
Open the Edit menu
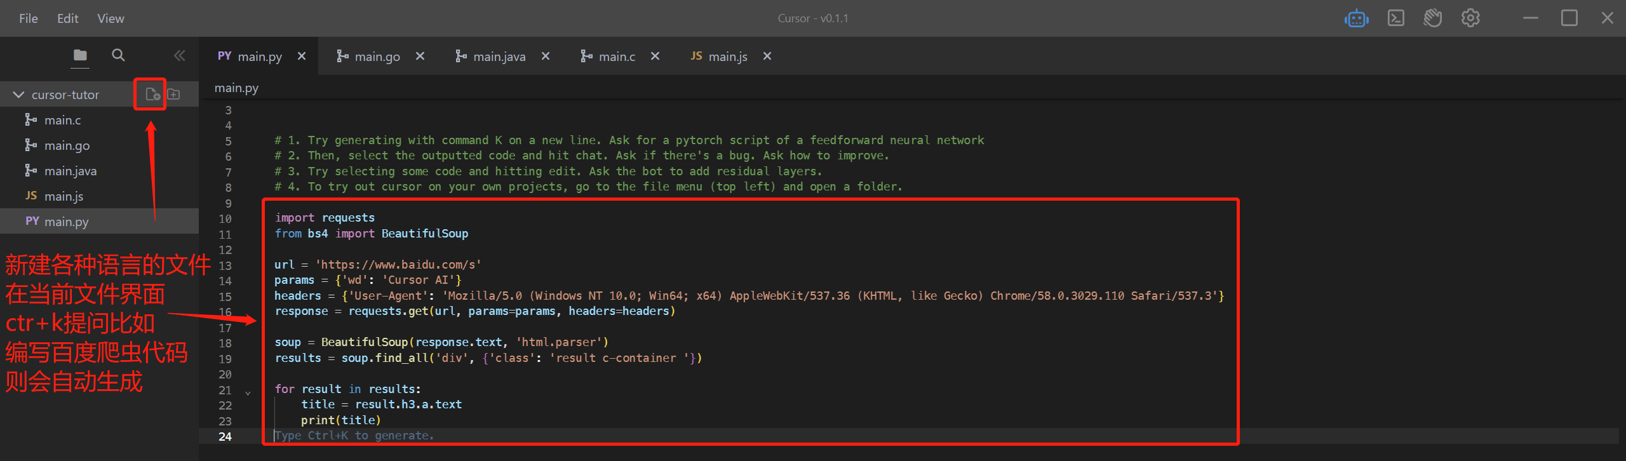pyautogui.click(x=67, y=18)
